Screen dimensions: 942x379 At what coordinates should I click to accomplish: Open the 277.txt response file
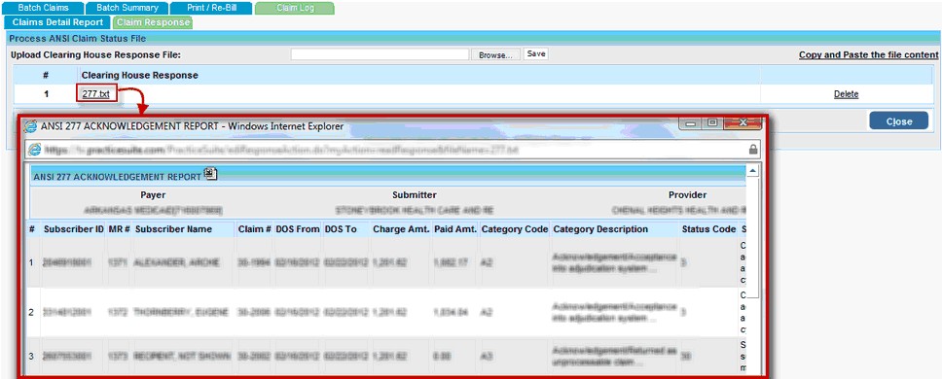96,94
